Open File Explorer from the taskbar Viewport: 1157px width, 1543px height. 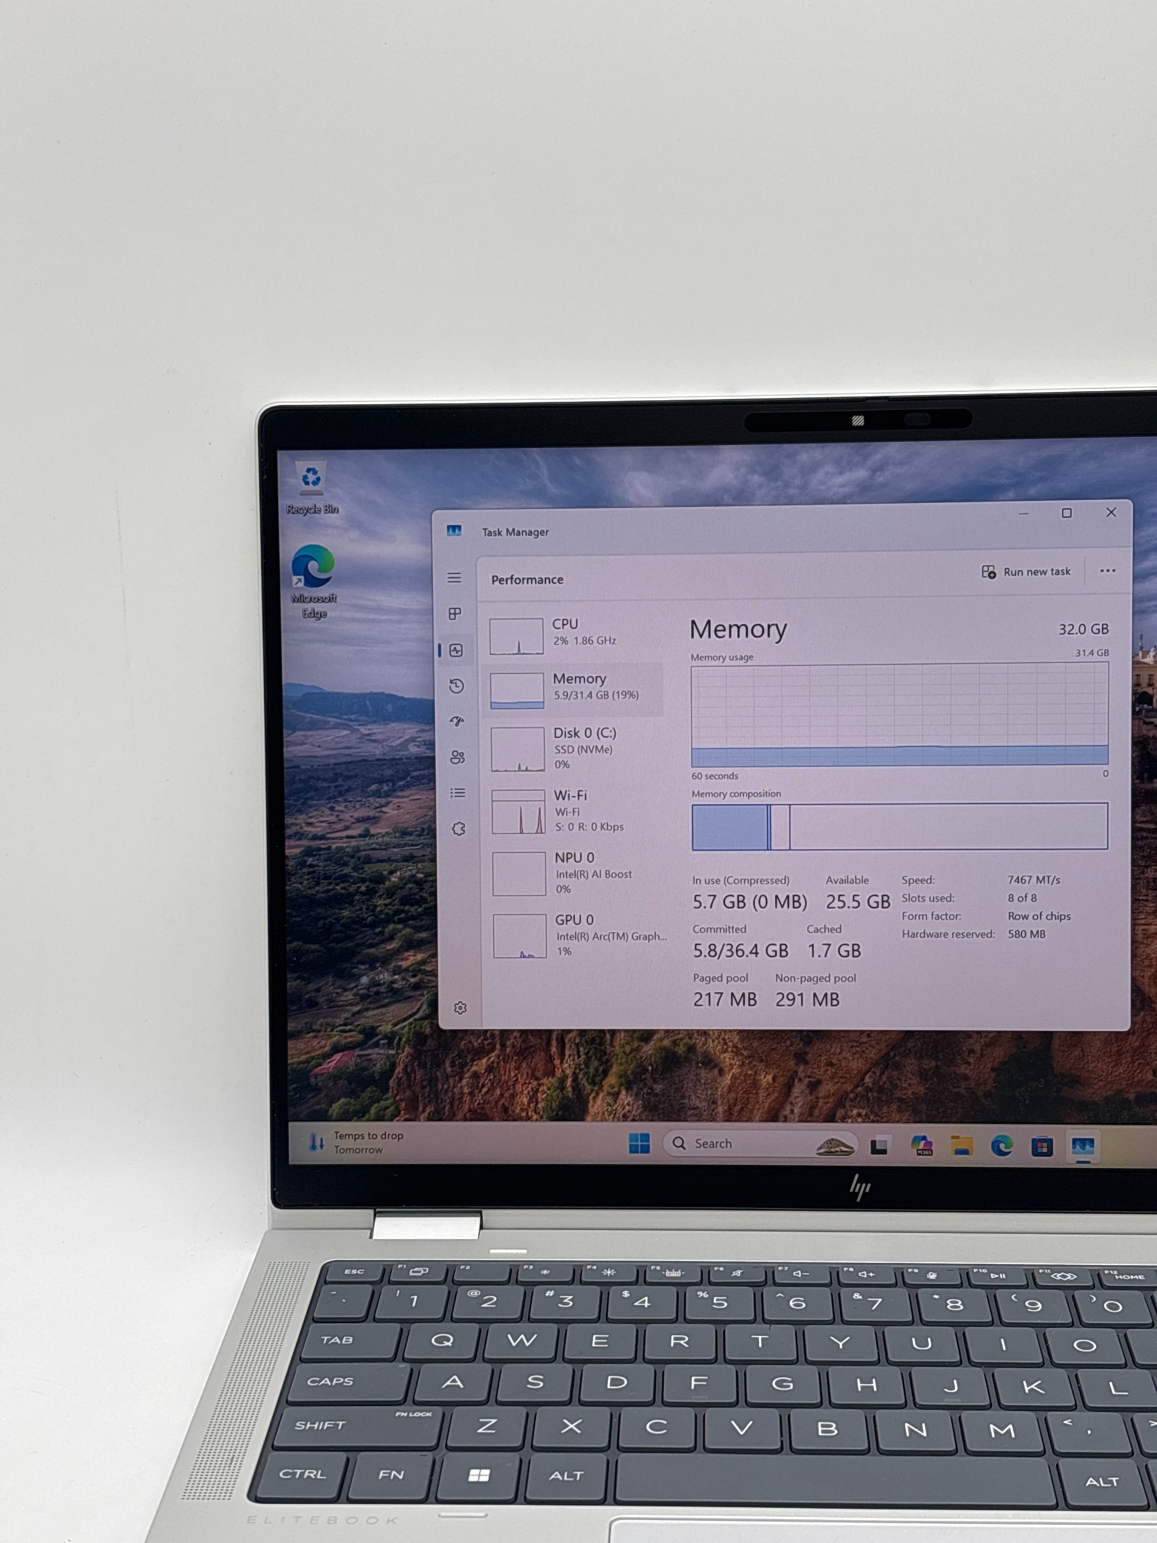(962, 1145)
